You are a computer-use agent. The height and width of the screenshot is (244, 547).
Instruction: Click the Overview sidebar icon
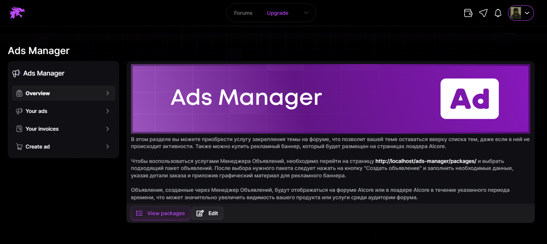(19, 93)
